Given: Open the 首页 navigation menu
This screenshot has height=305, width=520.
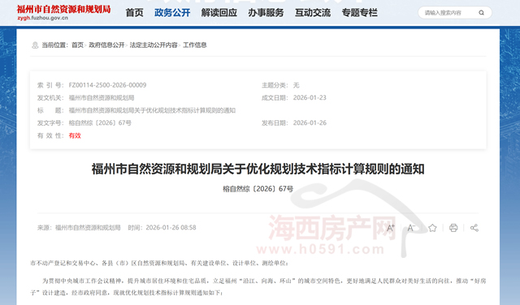Looking at the screenshot, I should click(134, 13).
